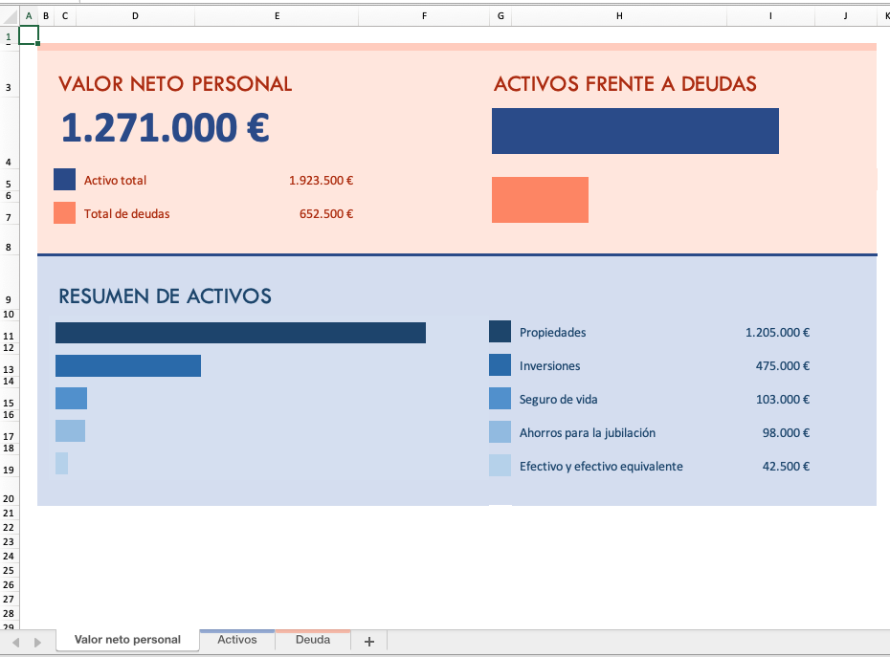The width and height of the screenshot is (890, 657).
Task: Select the cell showing 1.923.500 €
Action: 321,180
